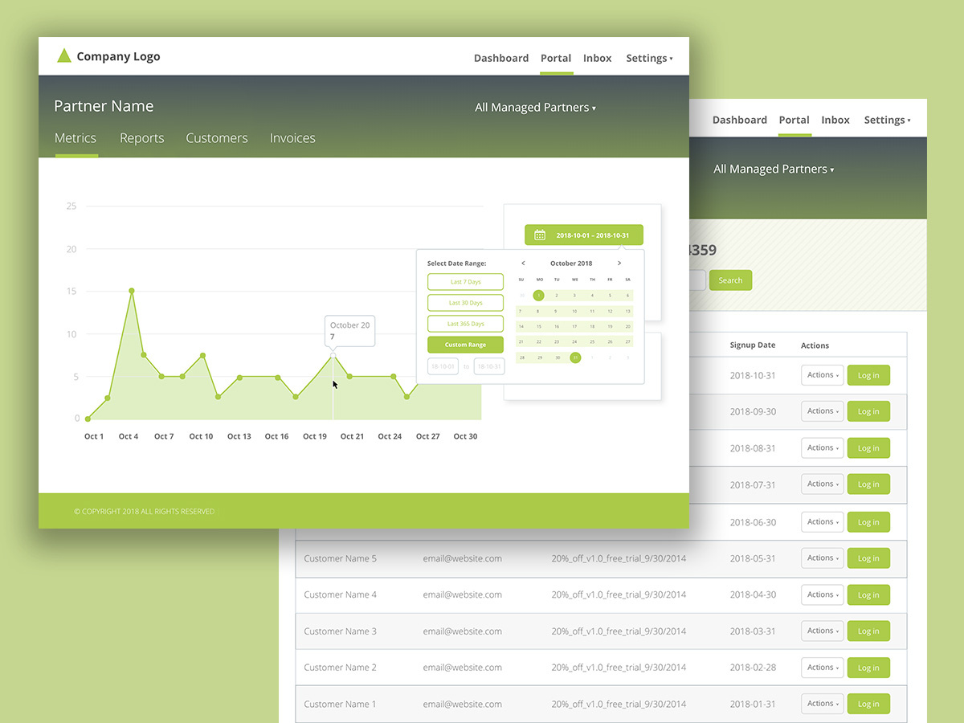This screenshot has width=964, height=723.
Task: Click the calendar icon on the date range button
Action: coord(538,235)
